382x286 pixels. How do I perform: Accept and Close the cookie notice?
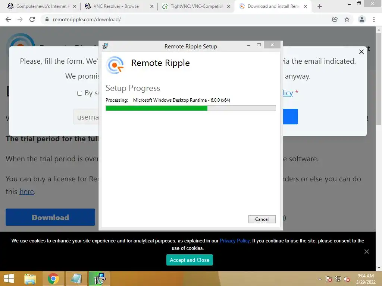click(190, 260)
